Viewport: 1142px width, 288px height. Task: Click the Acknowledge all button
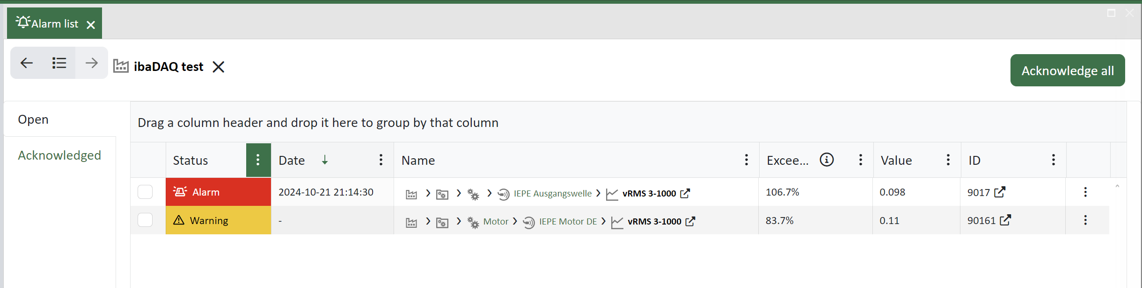[x=1067, y=70]
